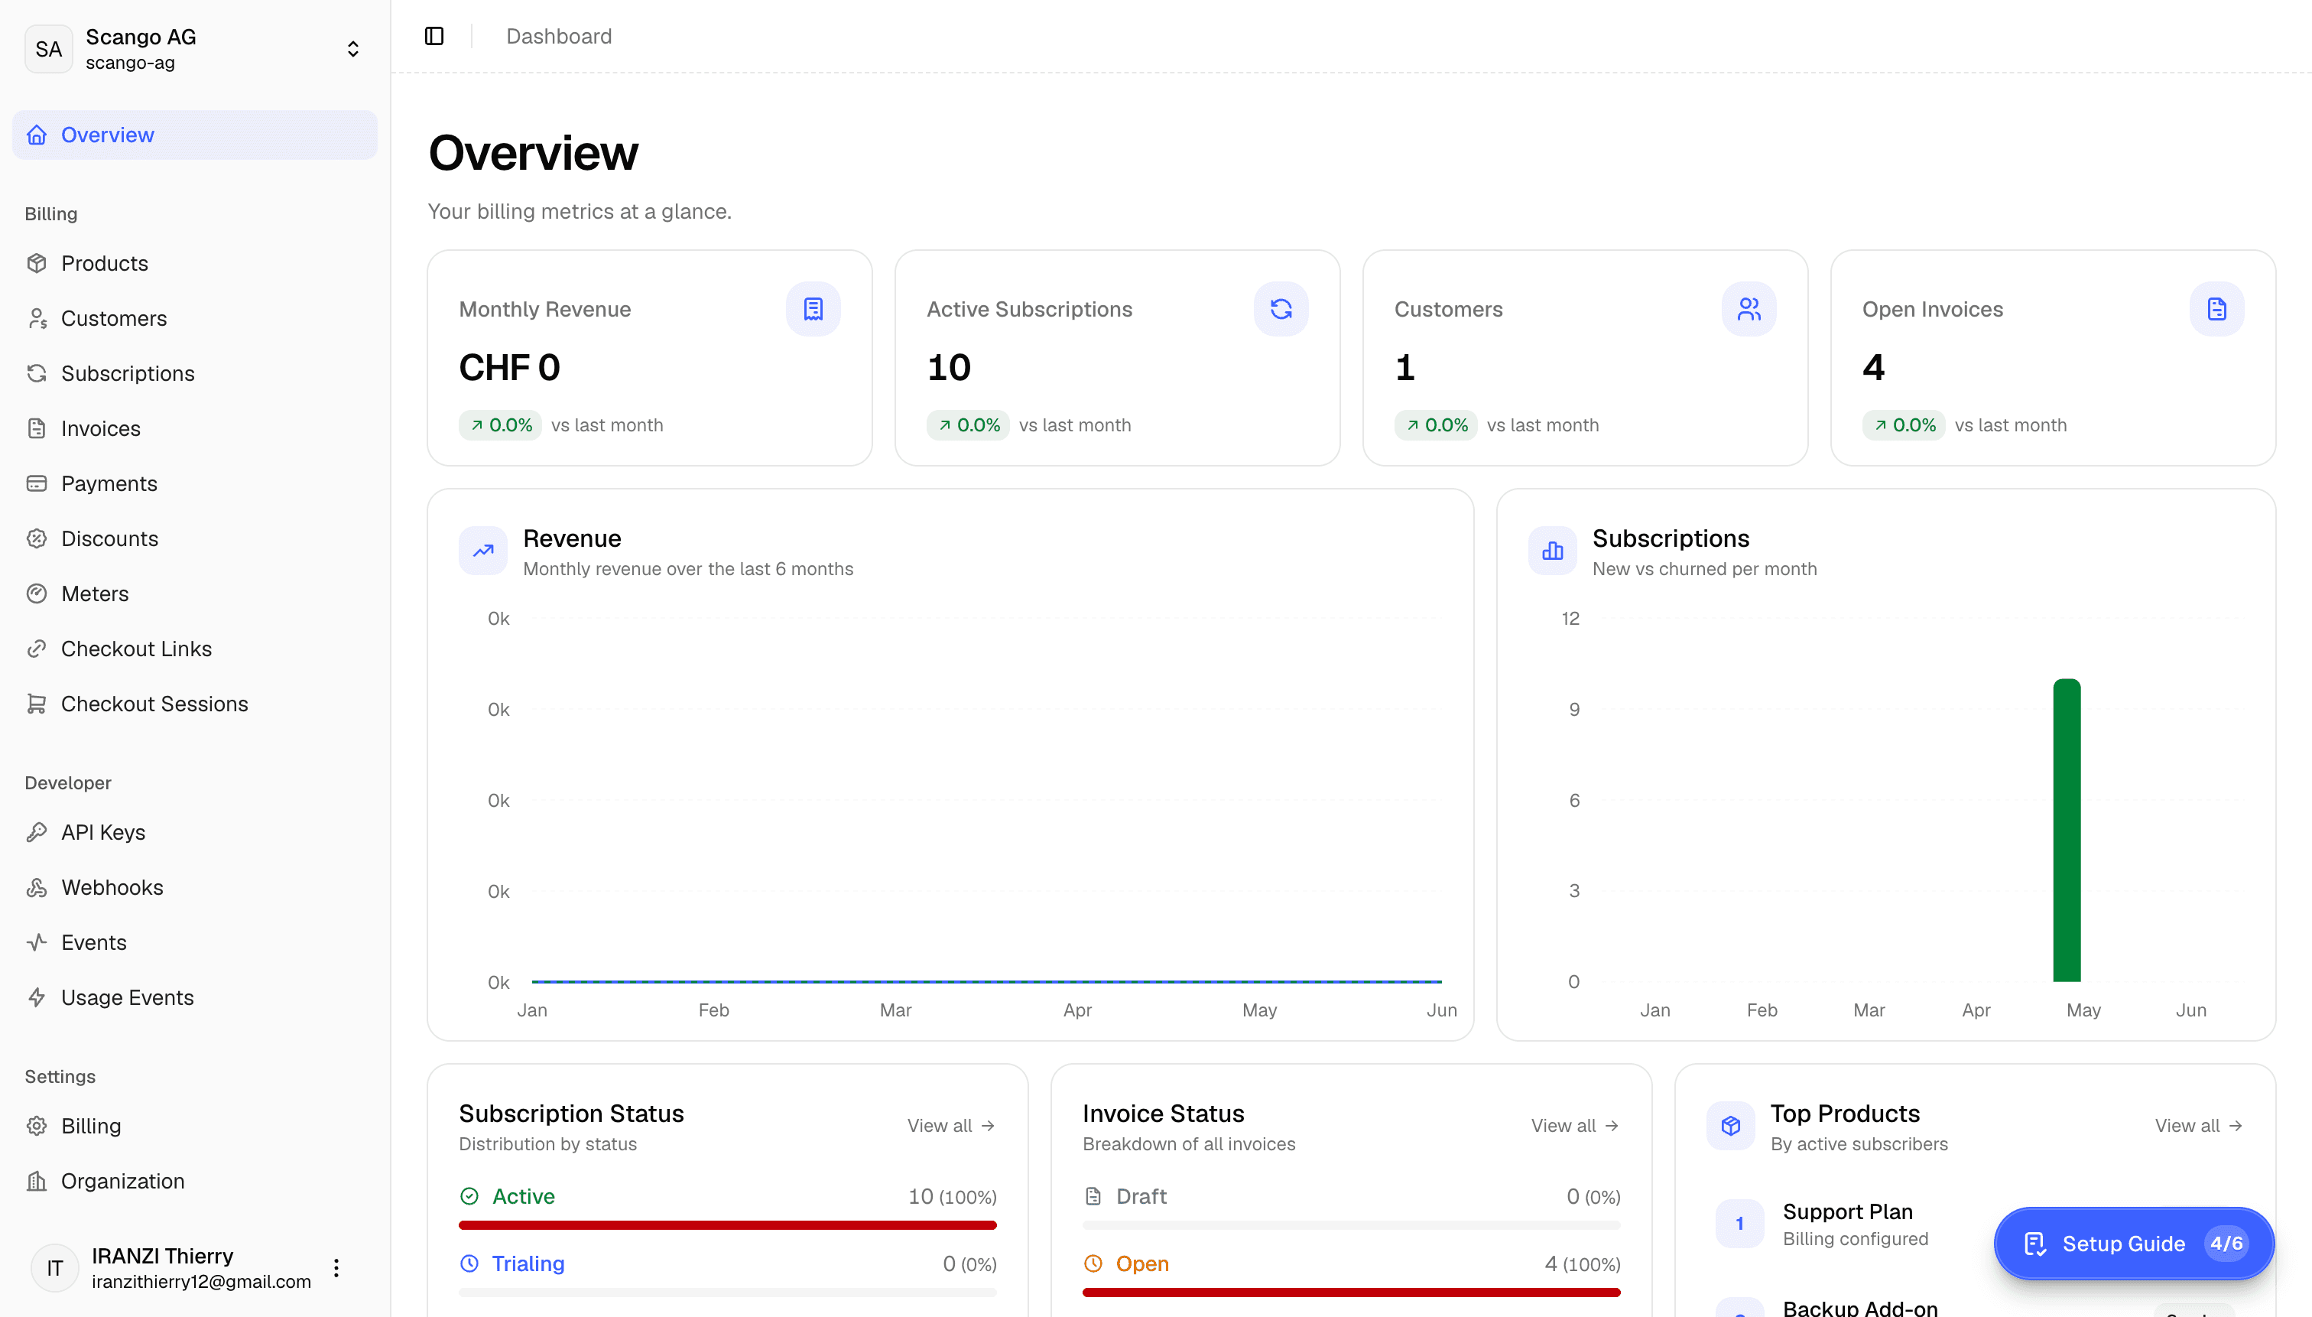Image resolution: width=2312 pixels, height=1317 pixels.
Task: Open user menu for IRANZI Thierry
Action: [x=336, y=1268]
